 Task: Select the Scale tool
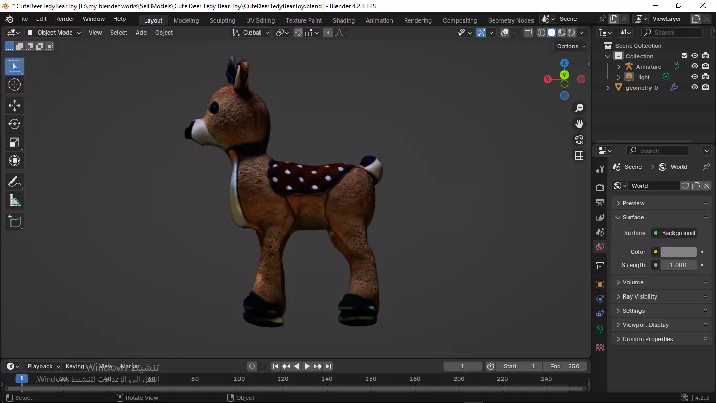click(x=15, y=142)
